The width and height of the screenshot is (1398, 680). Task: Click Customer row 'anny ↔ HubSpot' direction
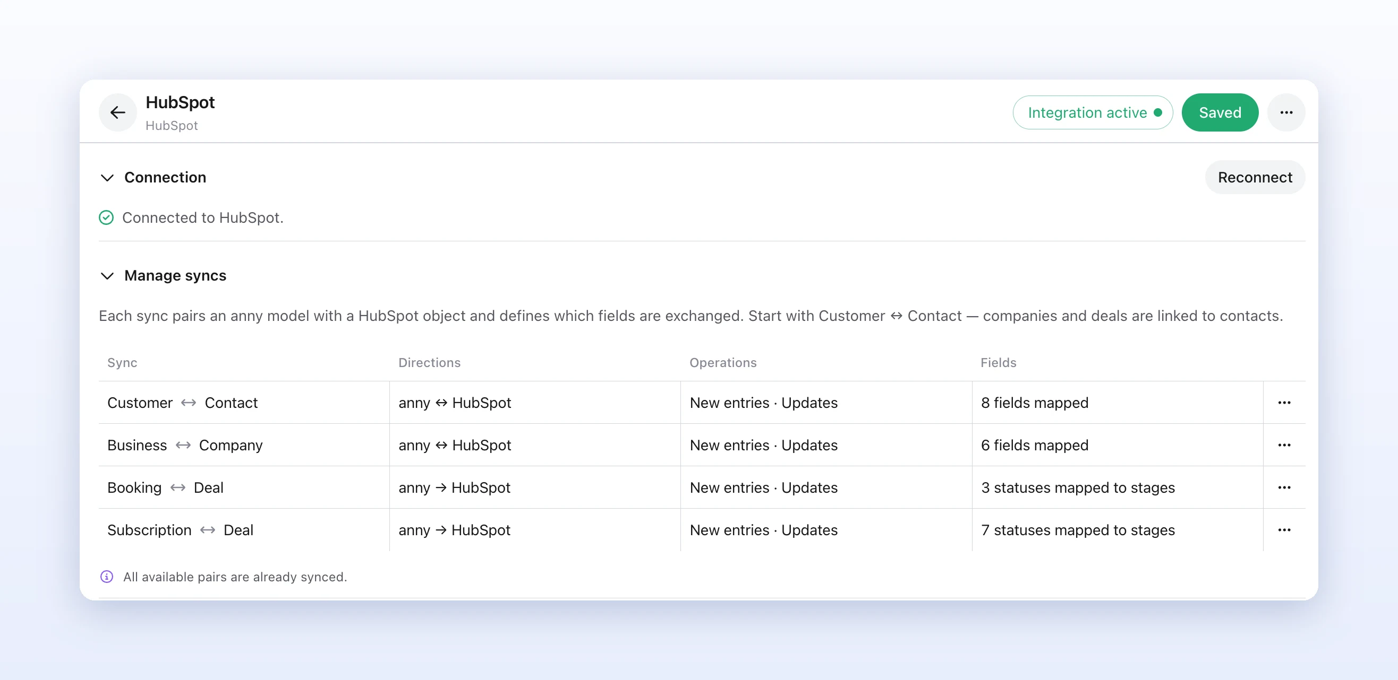455,403
